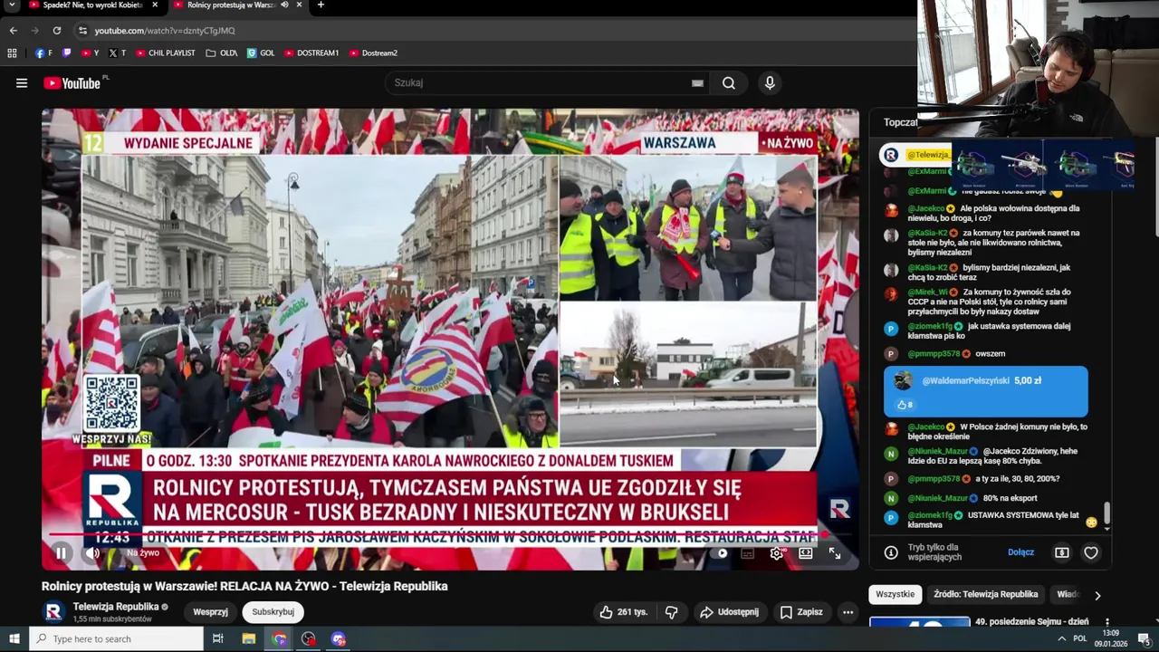Select the Źródło: Telewizja Republika chip
Image resolution: width=1159 pixels, height=652 pixels.
986,594
